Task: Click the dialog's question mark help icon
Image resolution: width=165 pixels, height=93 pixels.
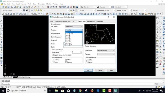Action: click(x=109, y=17)
